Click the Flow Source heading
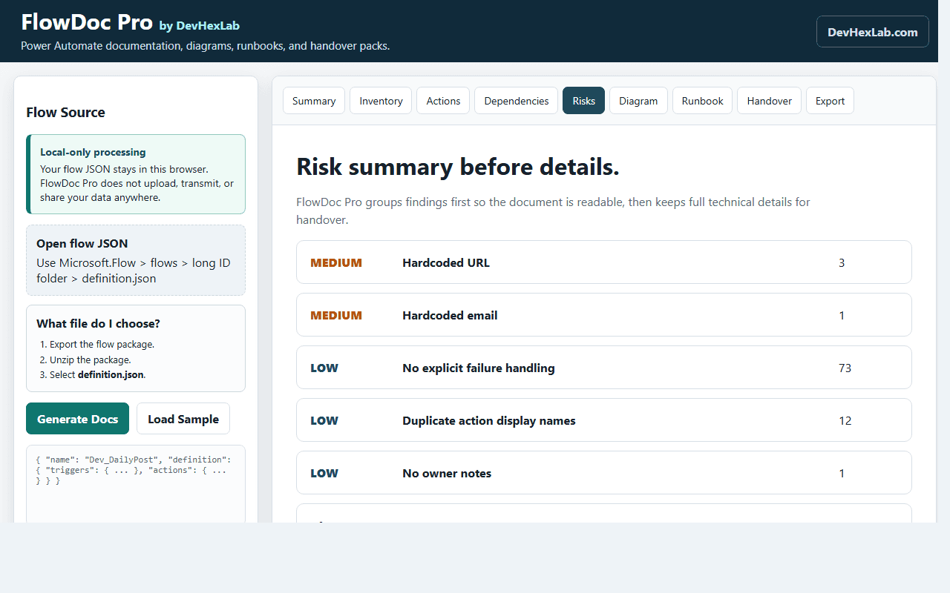This screenshot has height=593, width=950. 65,113
